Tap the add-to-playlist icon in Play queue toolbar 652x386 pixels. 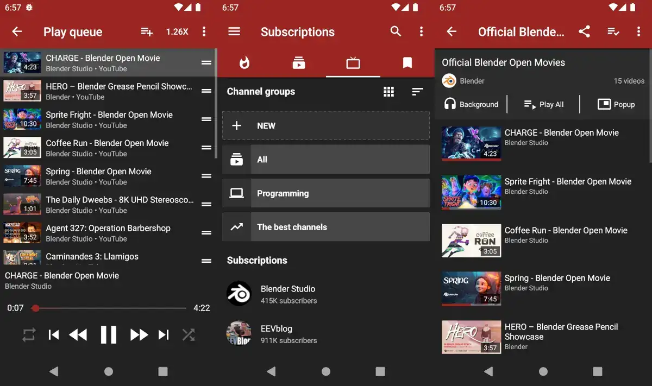pos(146,31)
